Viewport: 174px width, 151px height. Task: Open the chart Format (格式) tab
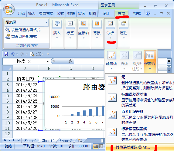pos(137,14)
